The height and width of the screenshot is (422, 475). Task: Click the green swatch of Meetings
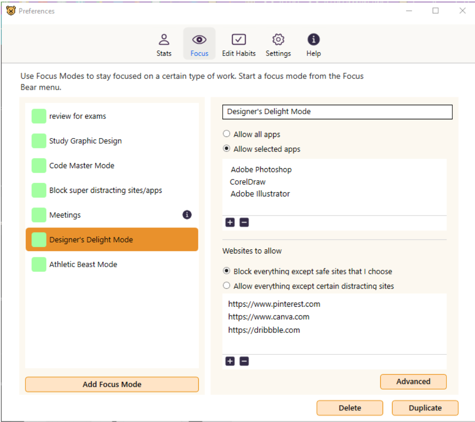(x=39, y=215)
